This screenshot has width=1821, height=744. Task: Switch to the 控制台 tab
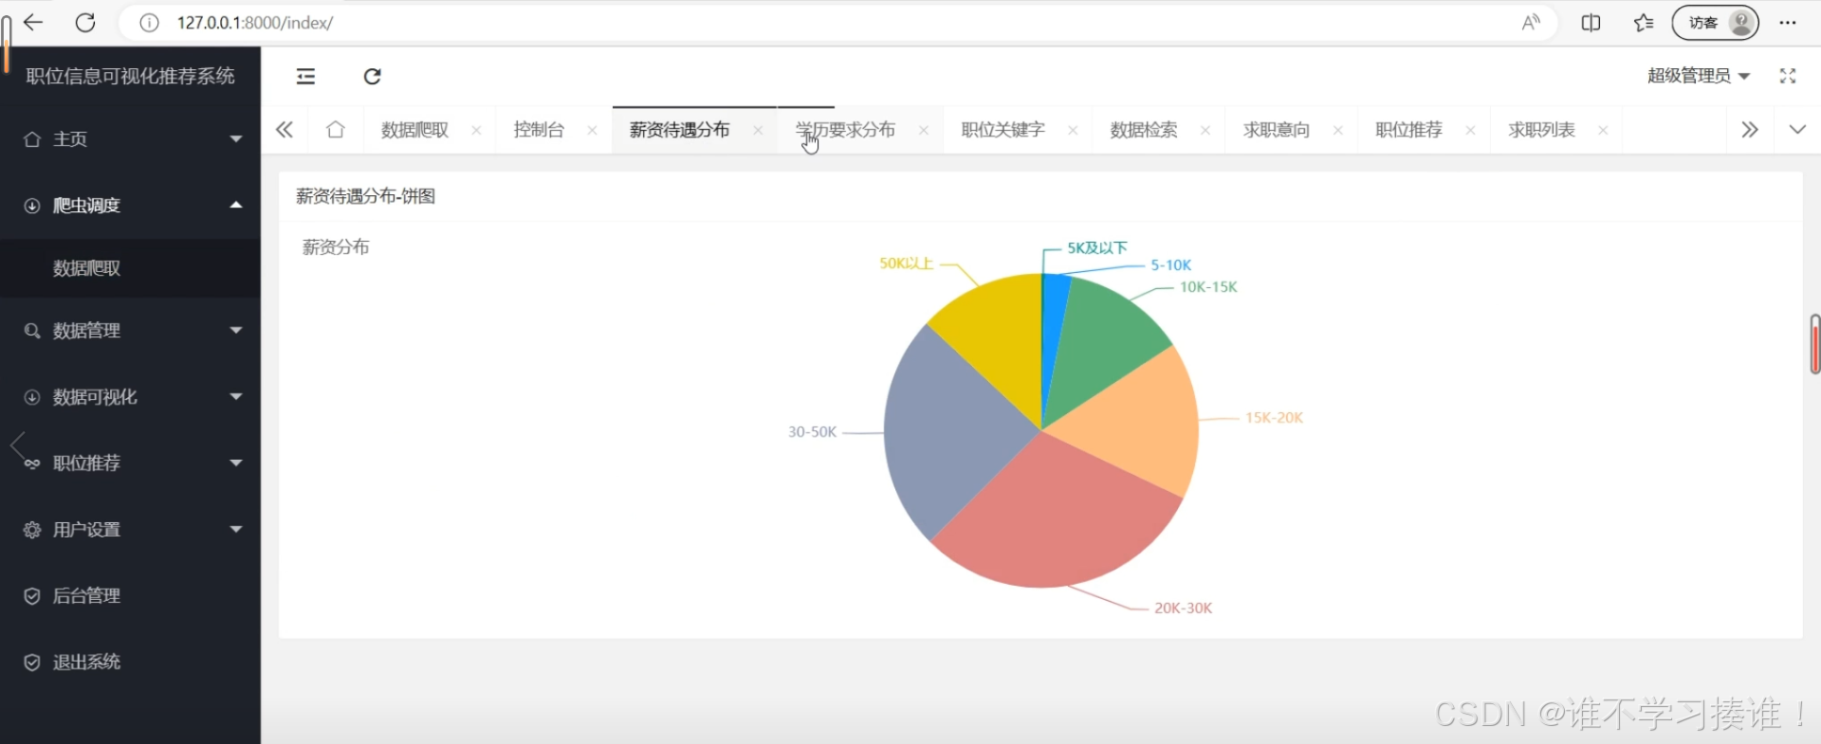click(x=539, y=130)
